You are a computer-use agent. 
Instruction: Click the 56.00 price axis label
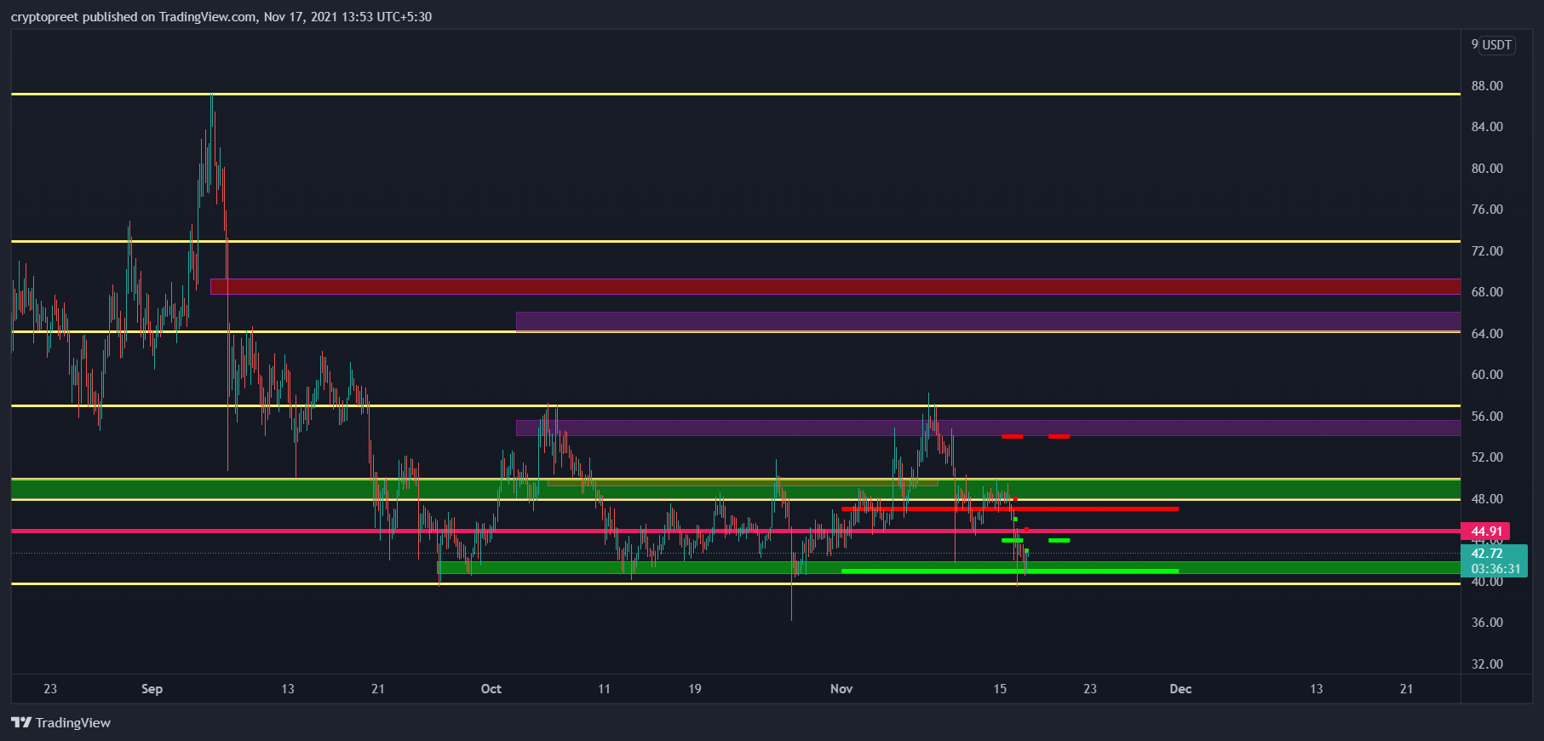1487,416
